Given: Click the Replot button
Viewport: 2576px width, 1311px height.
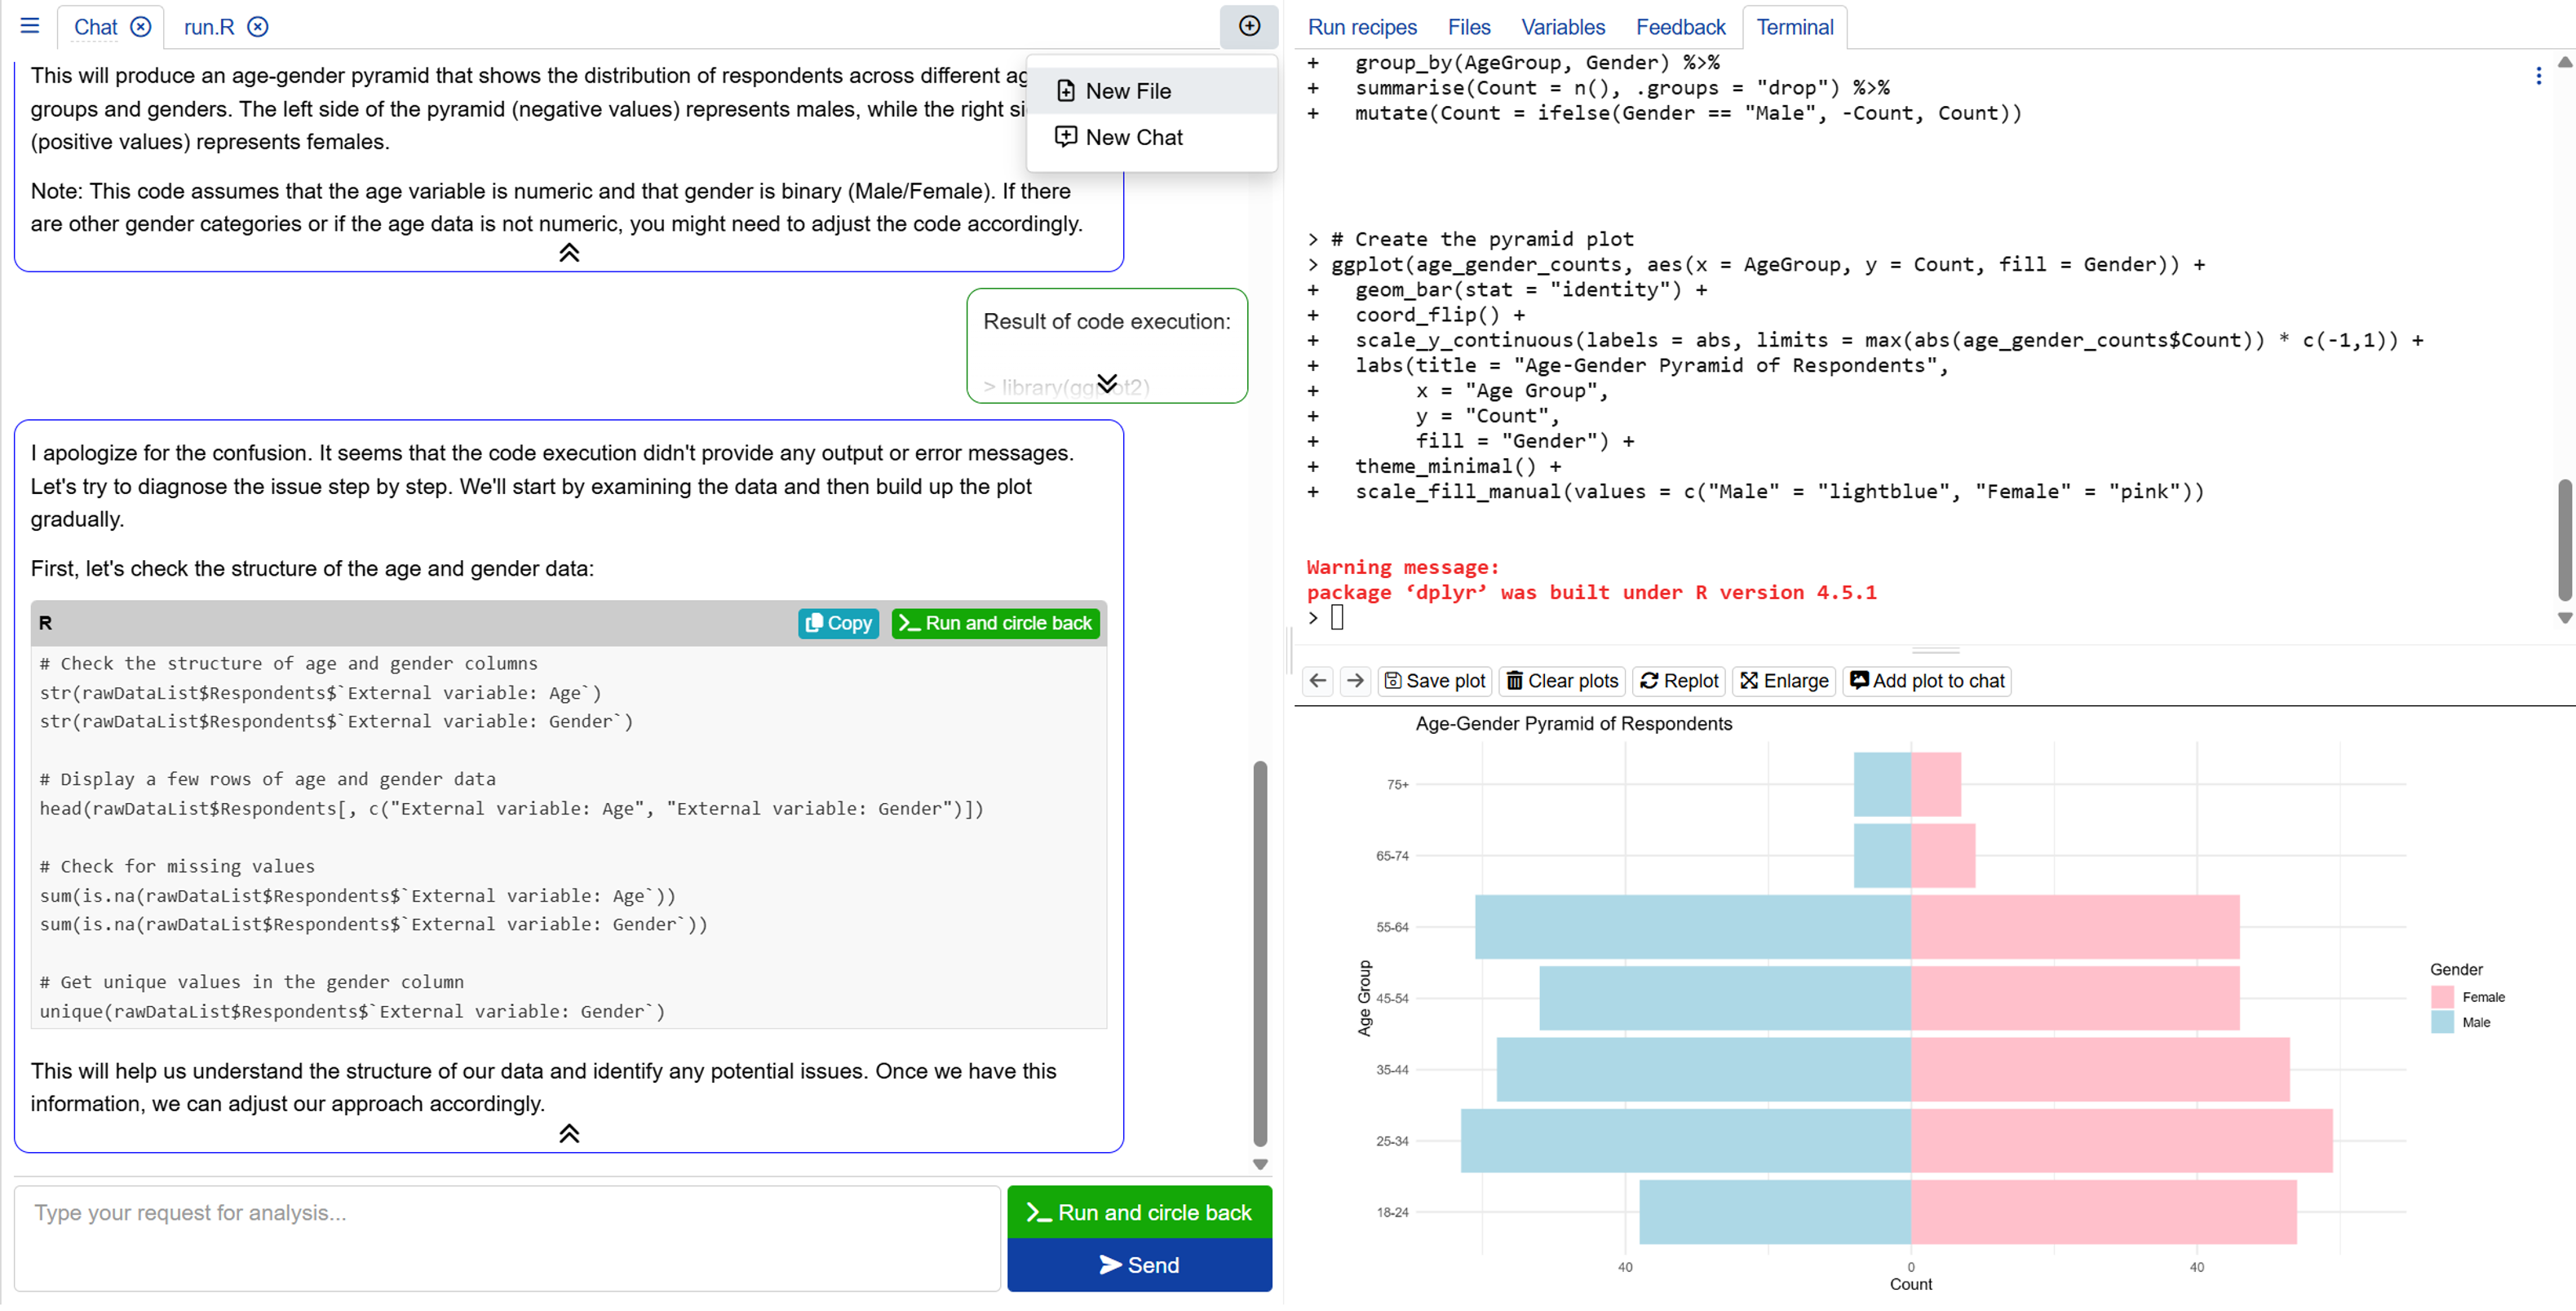Looking at the screenshot, I should pos(1679,681).
